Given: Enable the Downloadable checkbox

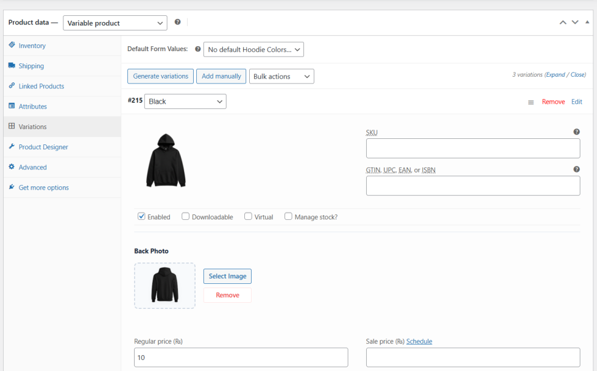Looking at the screenshot, I should point(185,216).
